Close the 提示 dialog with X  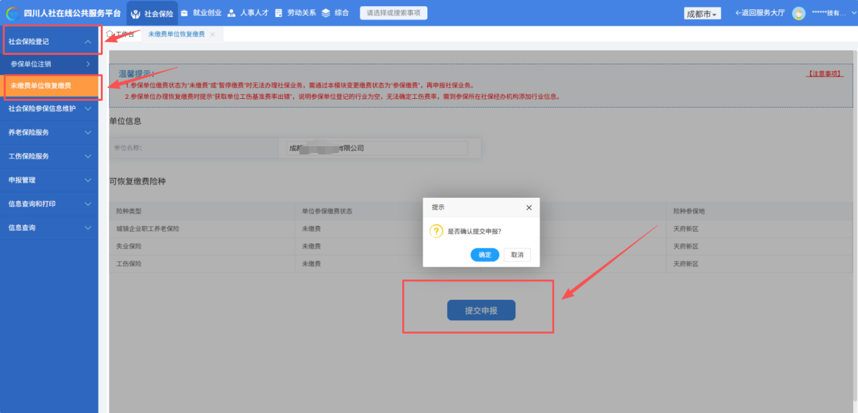pos(529,207)
